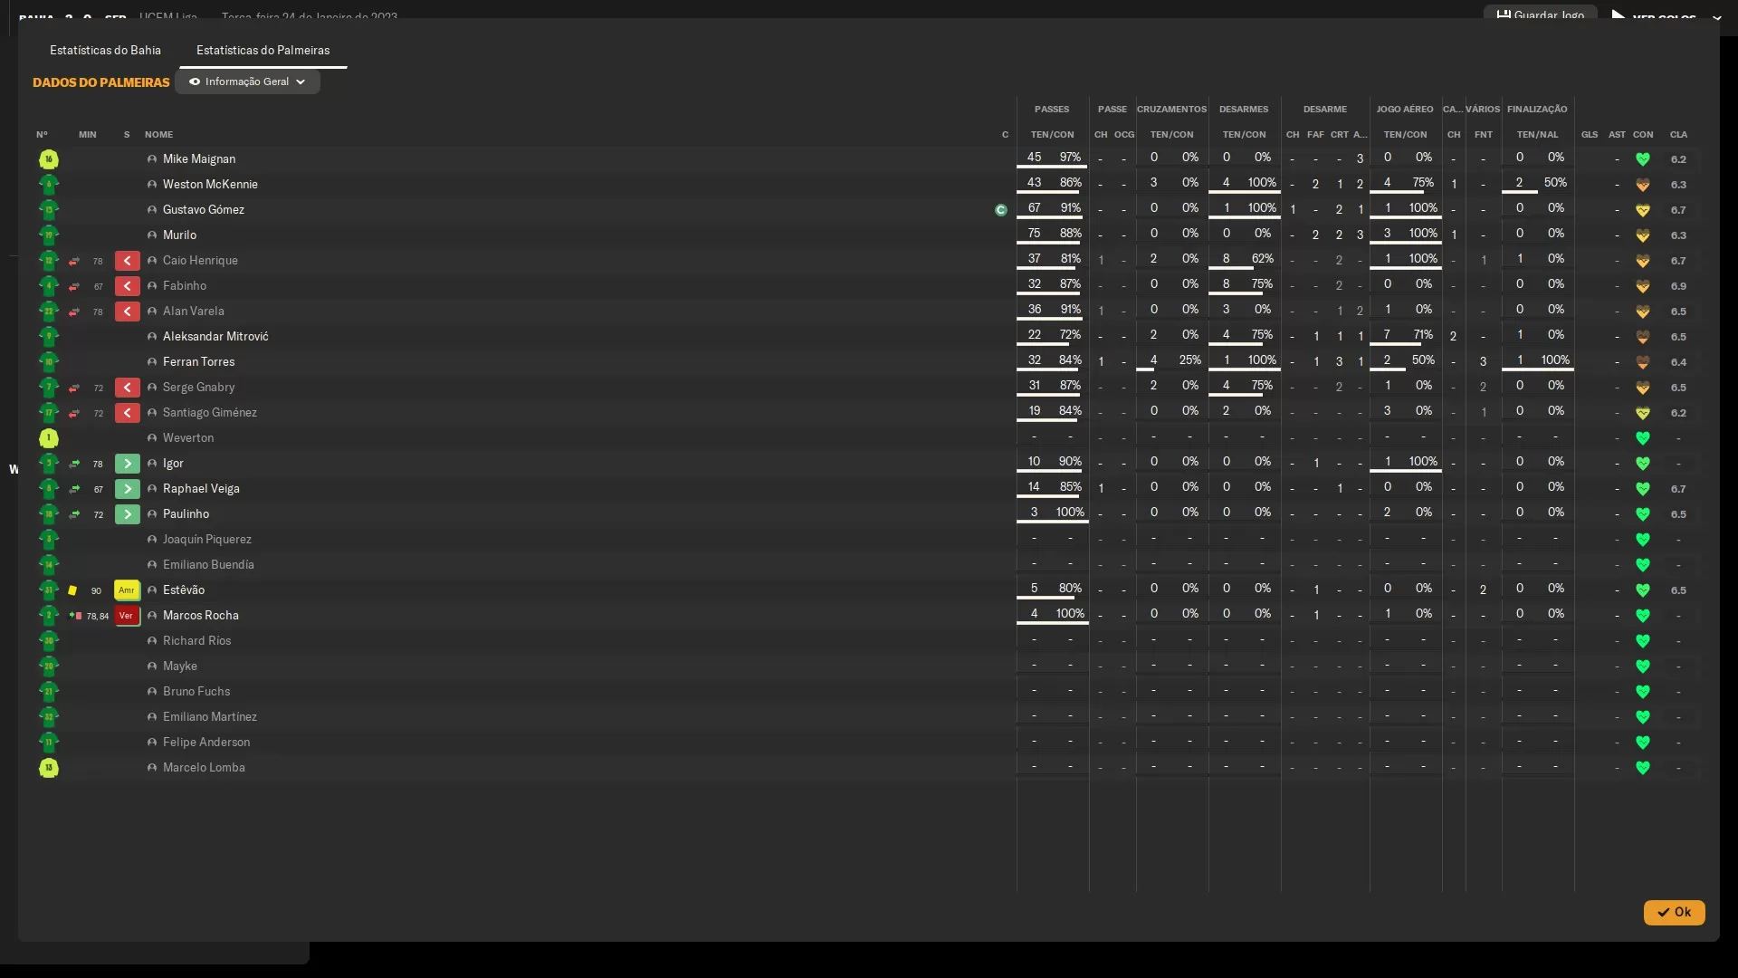Image resolution: width=1738 pixels, height=978 pixels.
Task: Open Raphael Veiga's player profile
Action: [201, 489]
